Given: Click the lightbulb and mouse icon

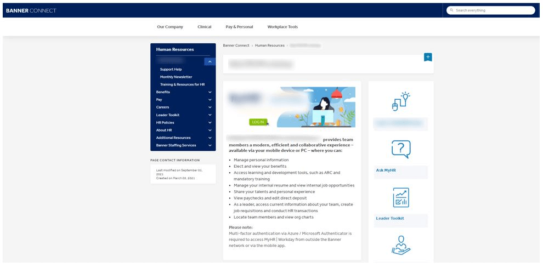Looking at the screenshot, I should click(401, 101).
